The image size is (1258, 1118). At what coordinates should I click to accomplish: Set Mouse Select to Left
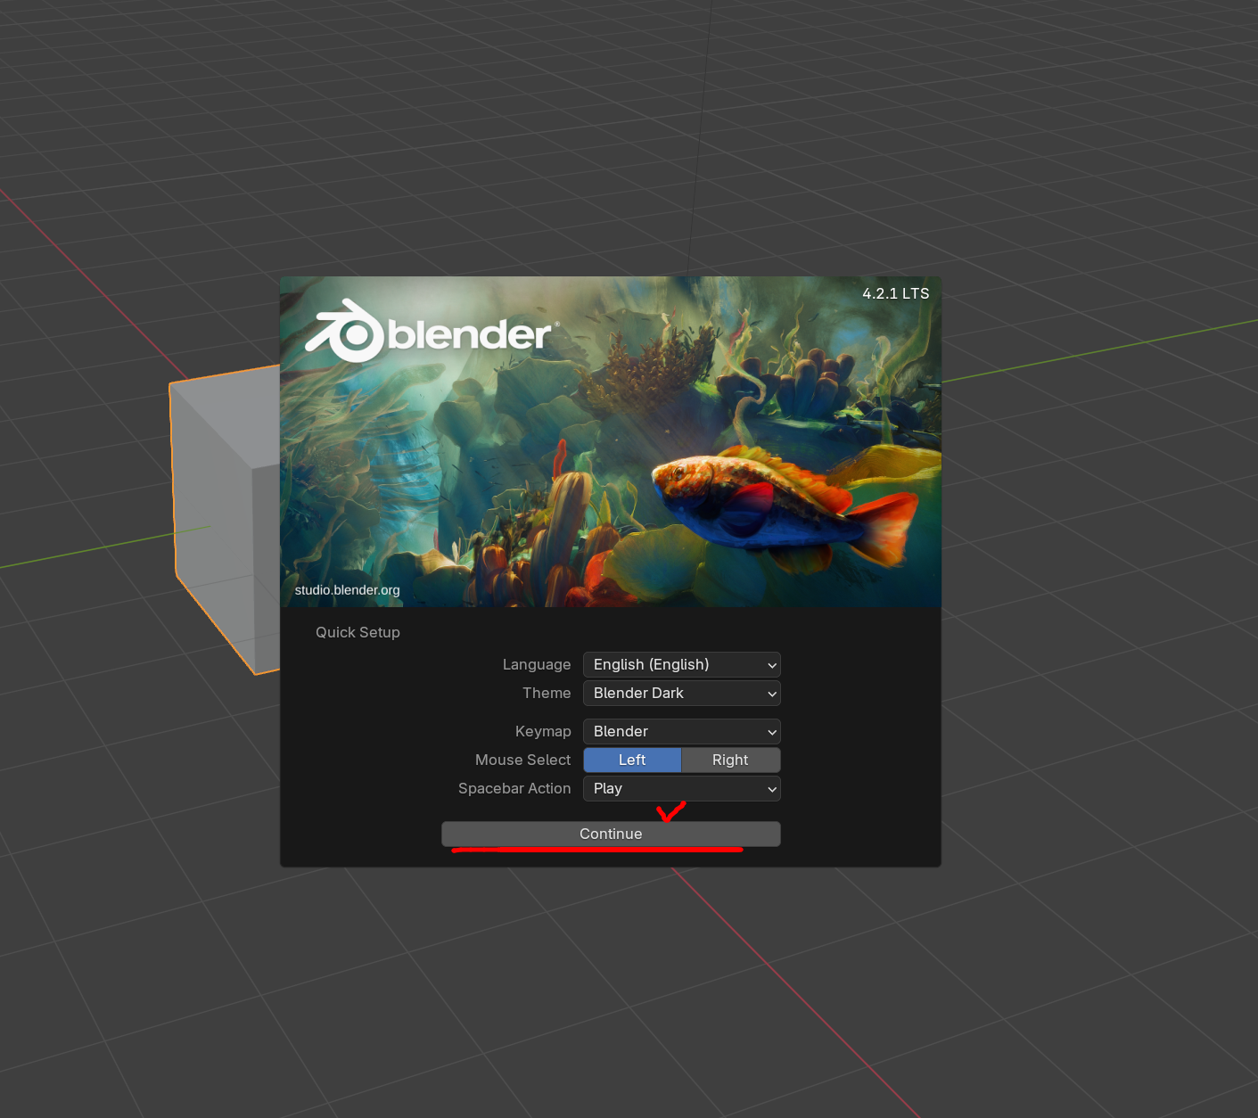click(x=632, y=760)
